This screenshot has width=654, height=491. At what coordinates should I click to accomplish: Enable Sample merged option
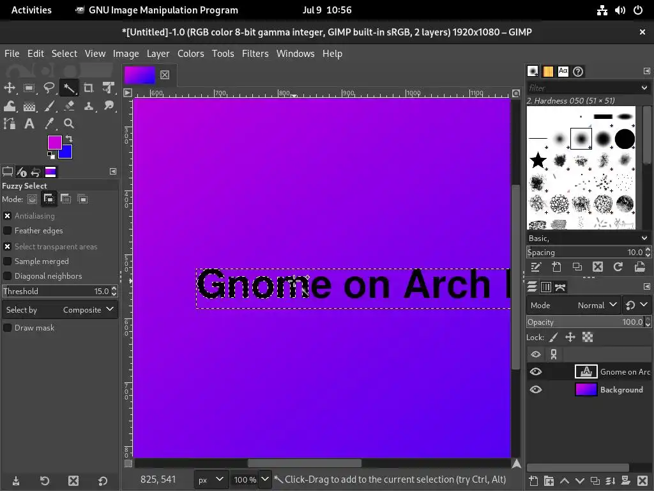(x=7, y=261)
